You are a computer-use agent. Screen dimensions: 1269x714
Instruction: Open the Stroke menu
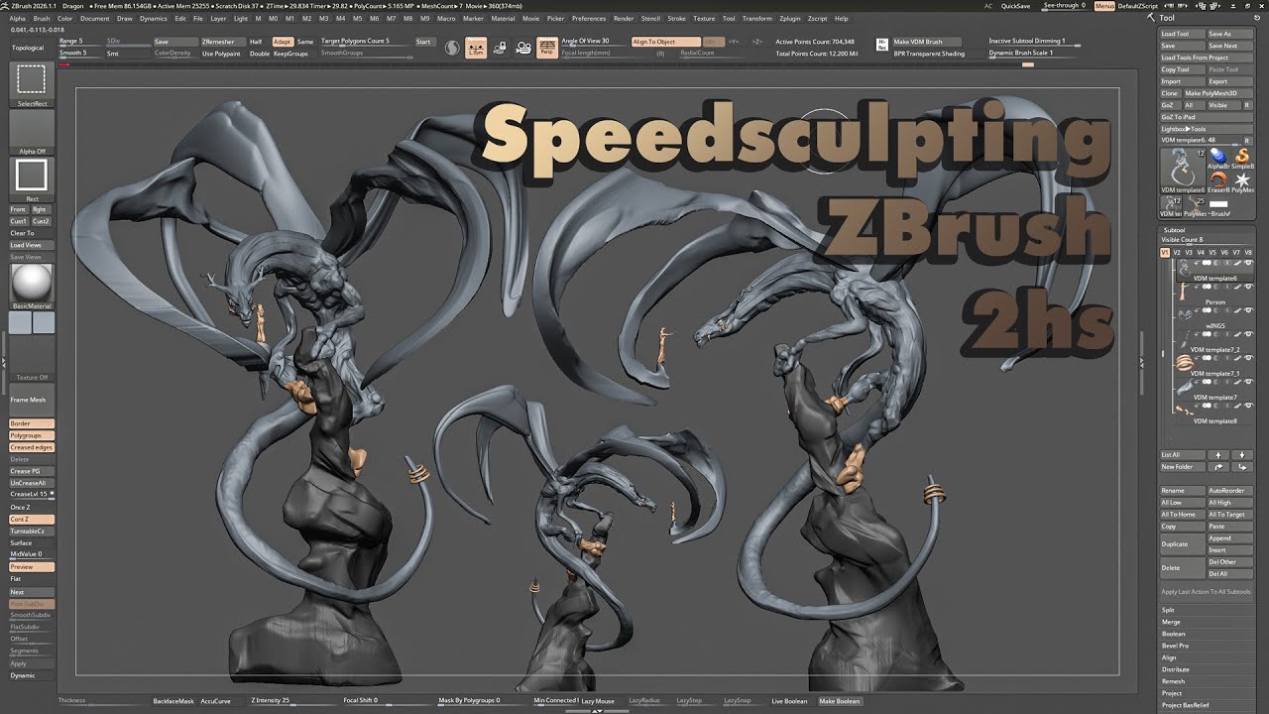click(x=676, y=18)
